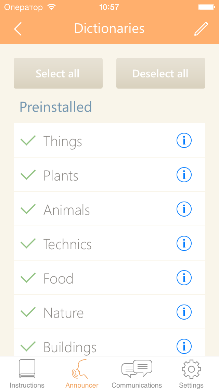Uncheck the Things dictionary checkmark
The image size is (219, 390).
(28, 140)
